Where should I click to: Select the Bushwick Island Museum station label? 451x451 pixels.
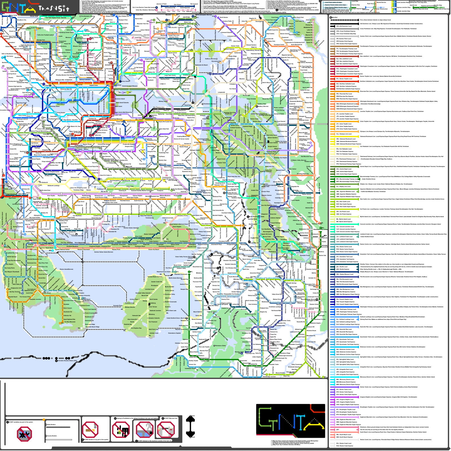(x=130, y=86)
